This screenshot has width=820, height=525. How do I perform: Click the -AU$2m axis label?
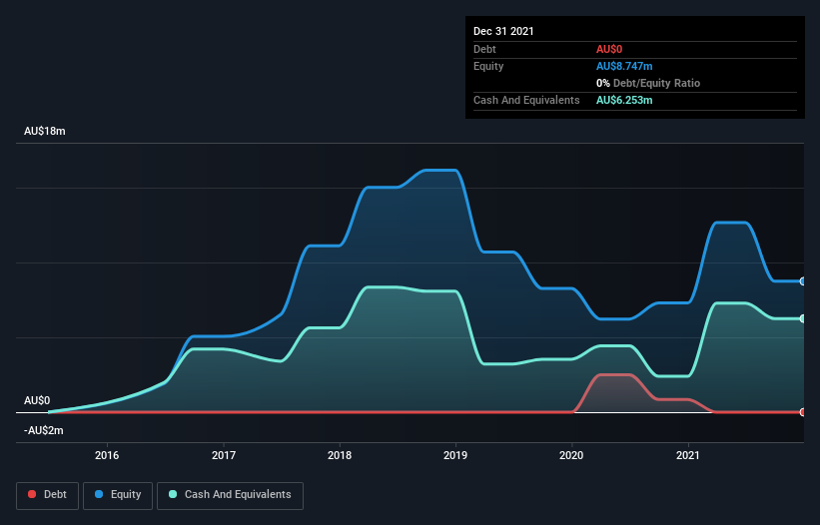pyautogui.click(x=43, y=430)
